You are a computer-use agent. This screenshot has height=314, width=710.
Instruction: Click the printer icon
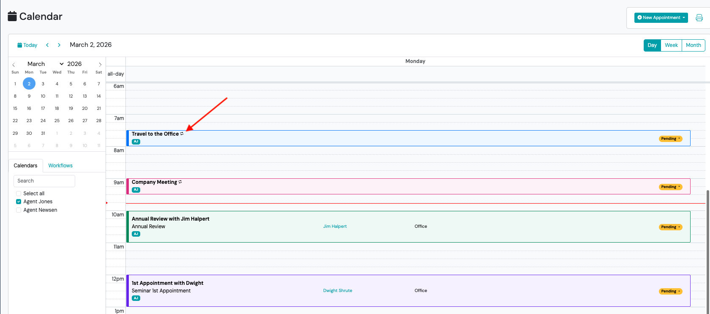click(699, 18)
